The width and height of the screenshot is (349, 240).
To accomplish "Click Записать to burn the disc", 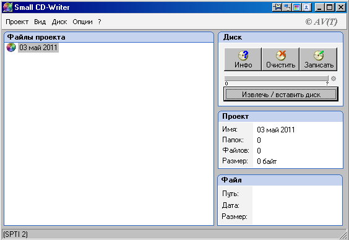I will tap(319, 59).
